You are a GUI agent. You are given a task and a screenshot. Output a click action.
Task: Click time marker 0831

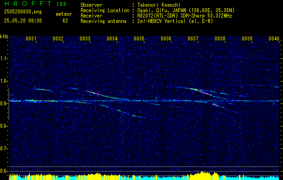(31, 39)
